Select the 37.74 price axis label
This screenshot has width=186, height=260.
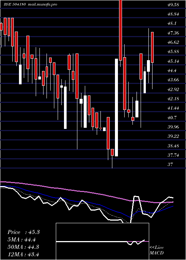tap(173, 155)
